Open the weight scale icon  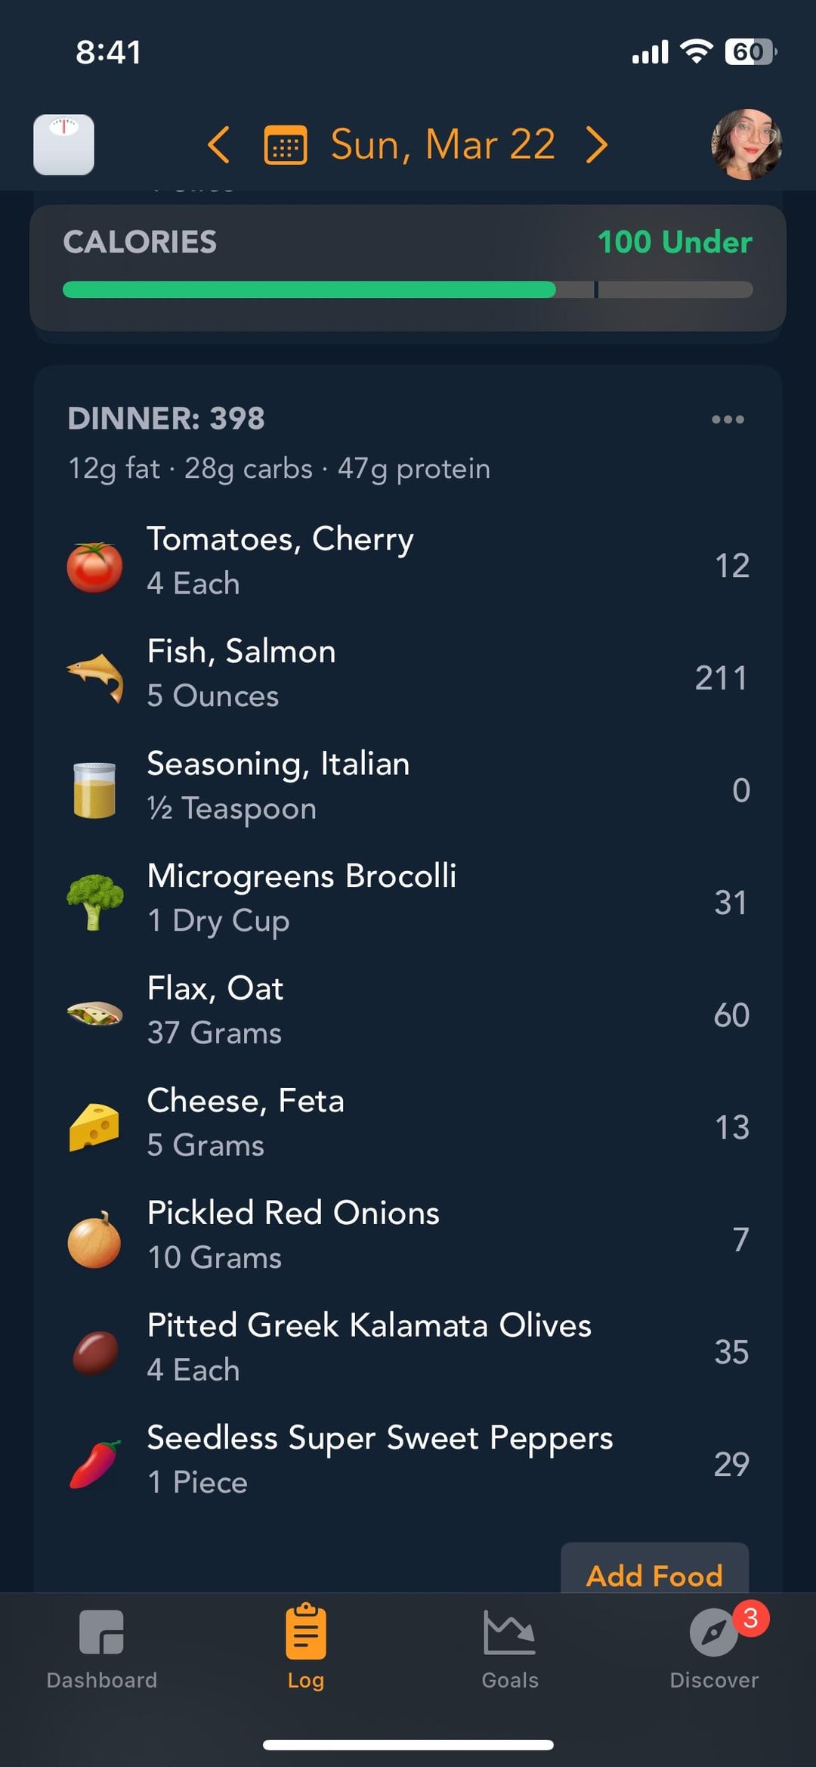(63, 144)
